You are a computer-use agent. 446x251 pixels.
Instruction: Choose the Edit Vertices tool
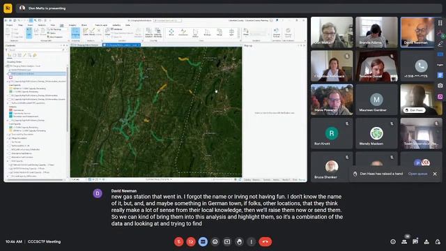pos(195,33)
